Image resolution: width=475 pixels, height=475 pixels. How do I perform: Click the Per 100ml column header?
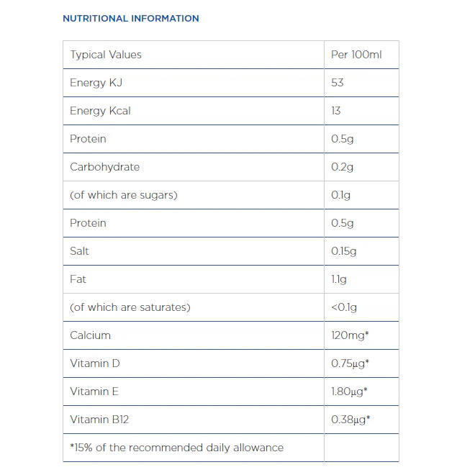coord(361,55)
